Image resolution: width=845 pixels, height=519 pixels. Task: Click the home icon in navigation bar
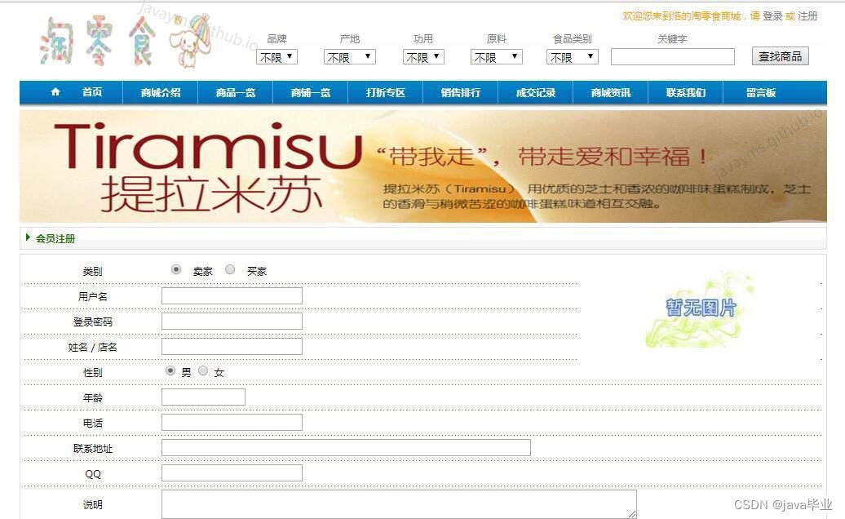54,92
